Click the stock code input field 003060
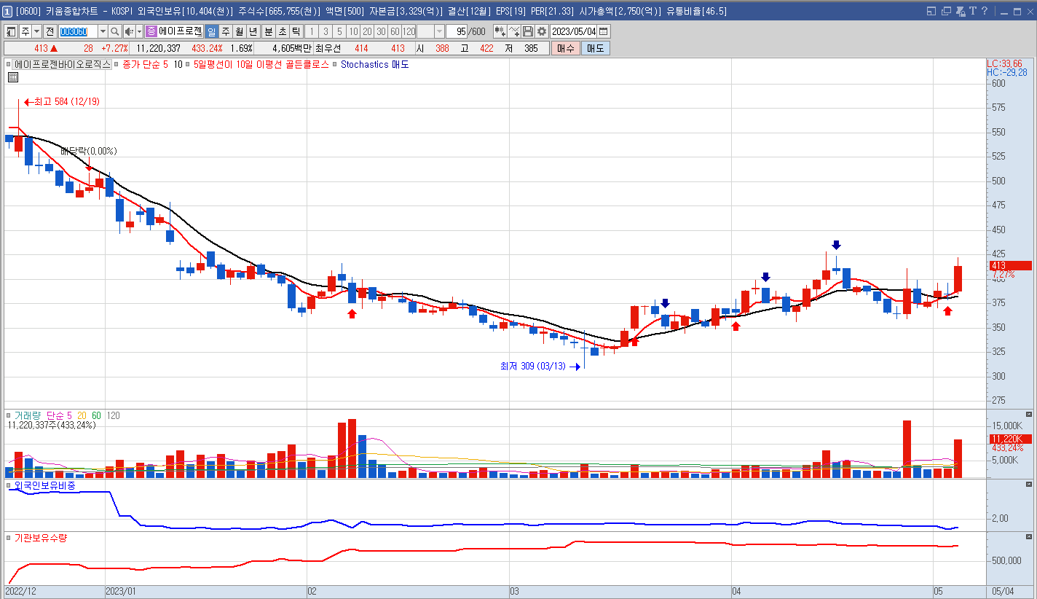1037x599 pixels. (78, 31)
